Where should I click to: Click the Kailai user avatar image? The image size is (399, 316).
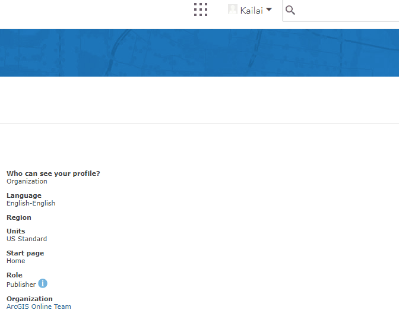233,9
